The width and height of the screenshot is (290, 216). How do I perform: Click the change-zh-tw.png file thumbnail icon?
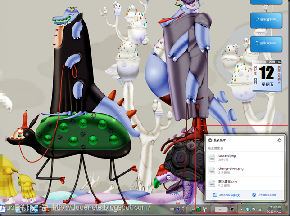click(x=212, y=171)
